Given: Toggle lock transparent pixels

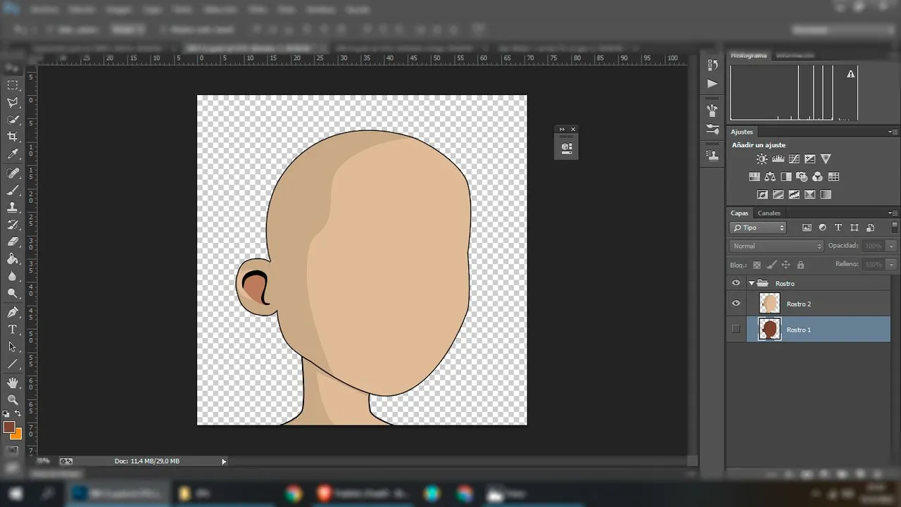Looking at the screenshot, I should [x=757, y=265].
